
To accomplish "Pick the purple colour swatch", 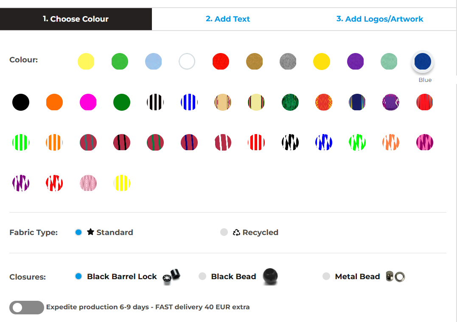I will 355,62.
